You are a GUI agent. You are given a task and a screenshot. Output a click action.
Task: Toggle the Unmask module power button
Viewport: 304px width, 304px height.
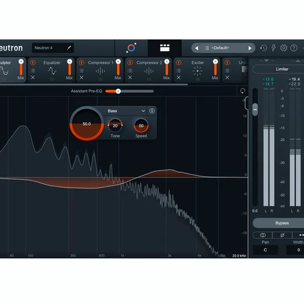227,62
